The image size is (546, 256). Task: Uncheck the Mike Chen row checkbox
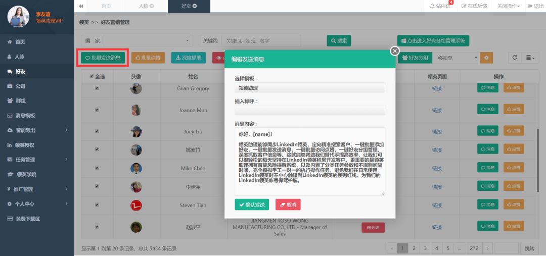coord(97,168)
